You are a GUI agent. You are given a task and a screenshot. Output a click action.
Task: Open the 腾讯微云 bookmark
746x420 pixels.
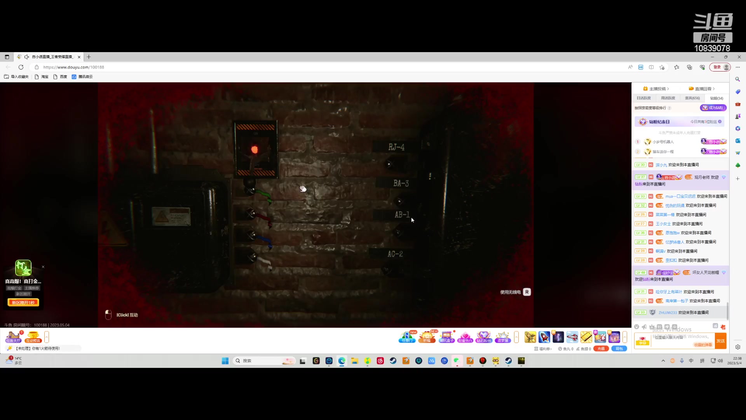[x=82, y=77]
